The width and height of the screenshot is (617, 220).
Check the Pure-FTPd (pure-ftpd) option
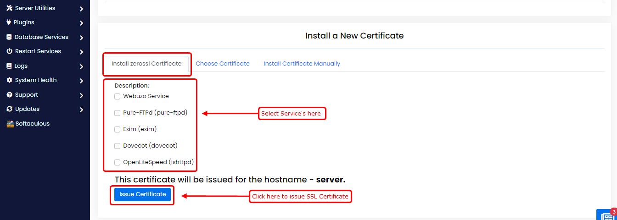point(117,113)
